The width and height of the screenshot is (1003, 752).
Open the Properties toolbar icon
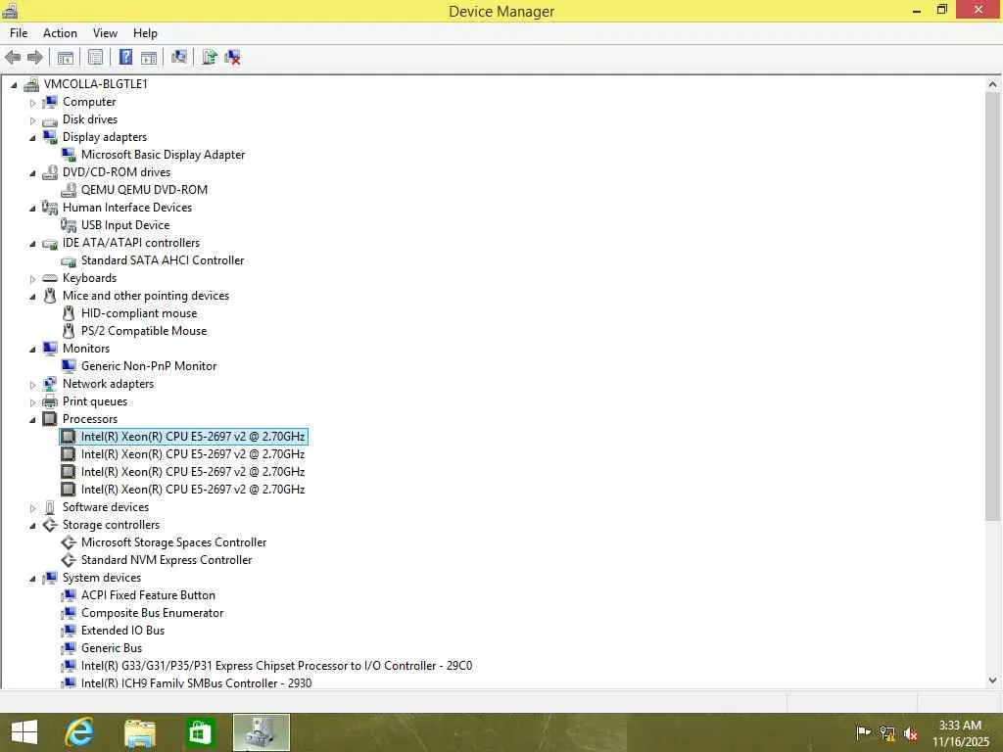coord(95,58)
